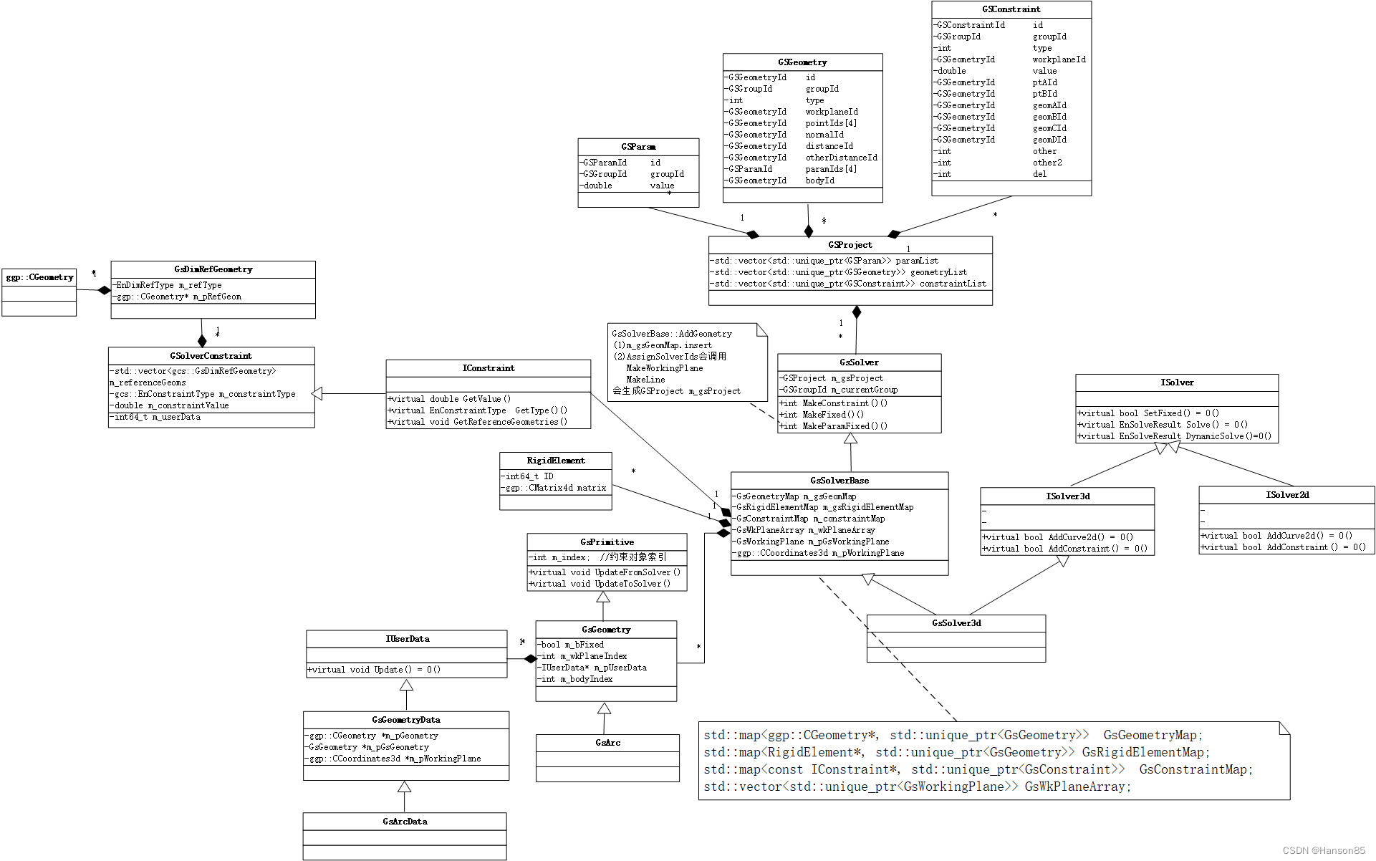Click the geometryList member in GSProject
Screen dimensions: 1376x861
[840, 272]
